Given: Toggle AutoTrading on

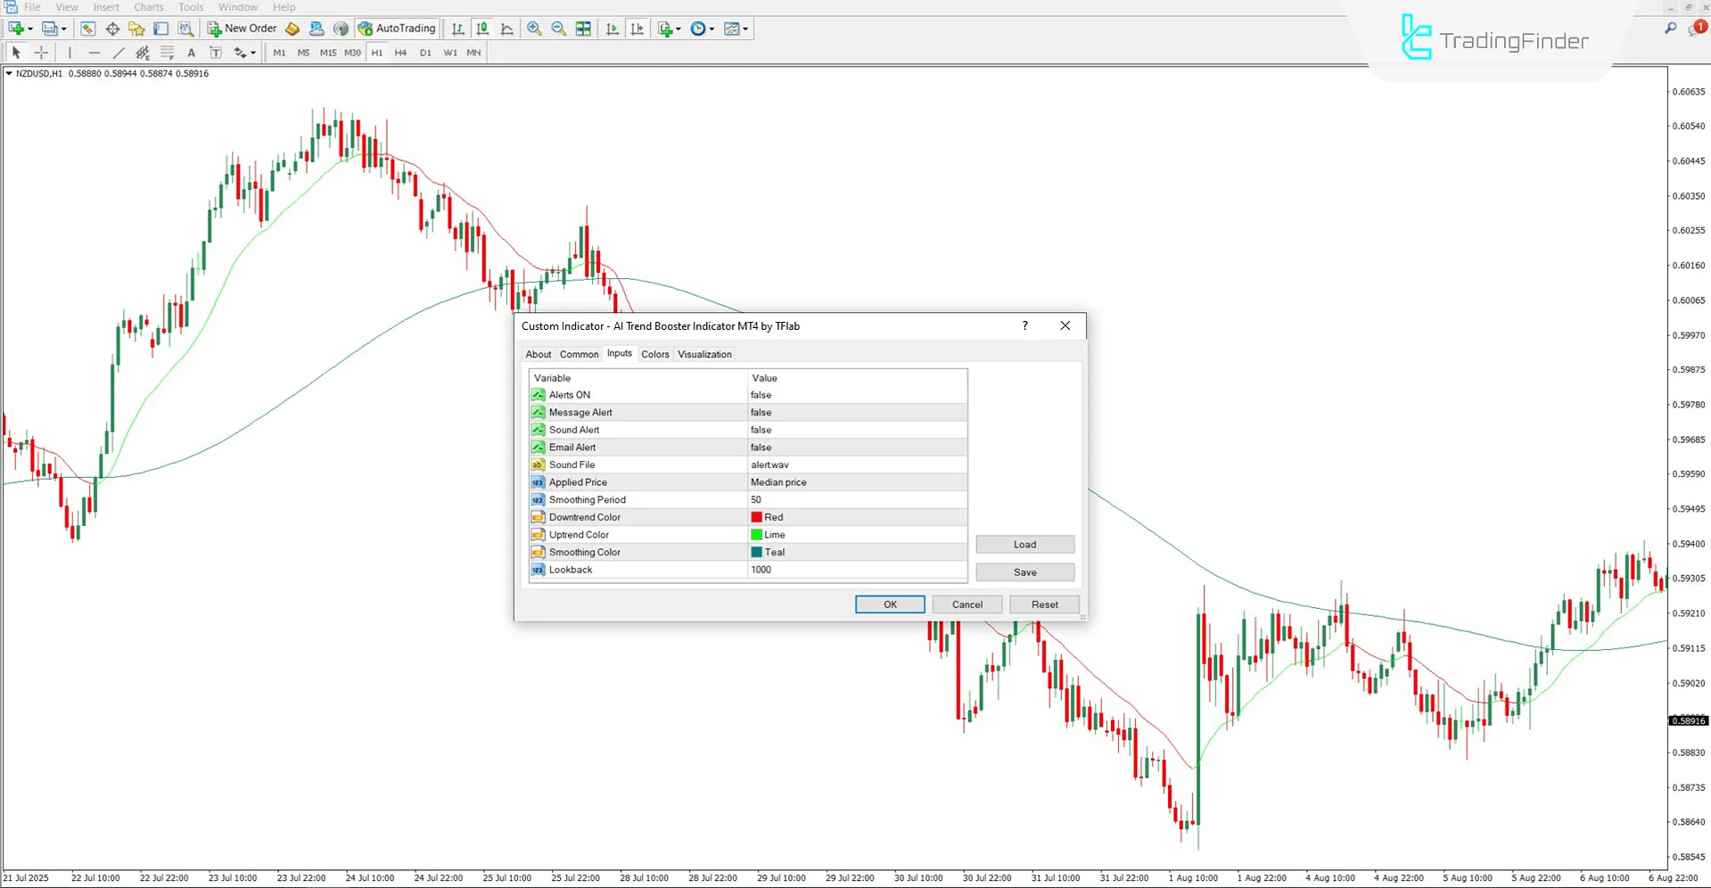Looking at the screenshot, I should point(396,28).
